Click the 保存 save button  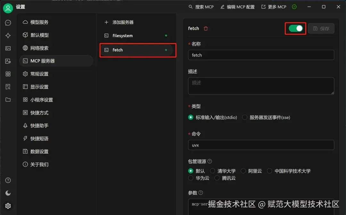coord(321,28)
